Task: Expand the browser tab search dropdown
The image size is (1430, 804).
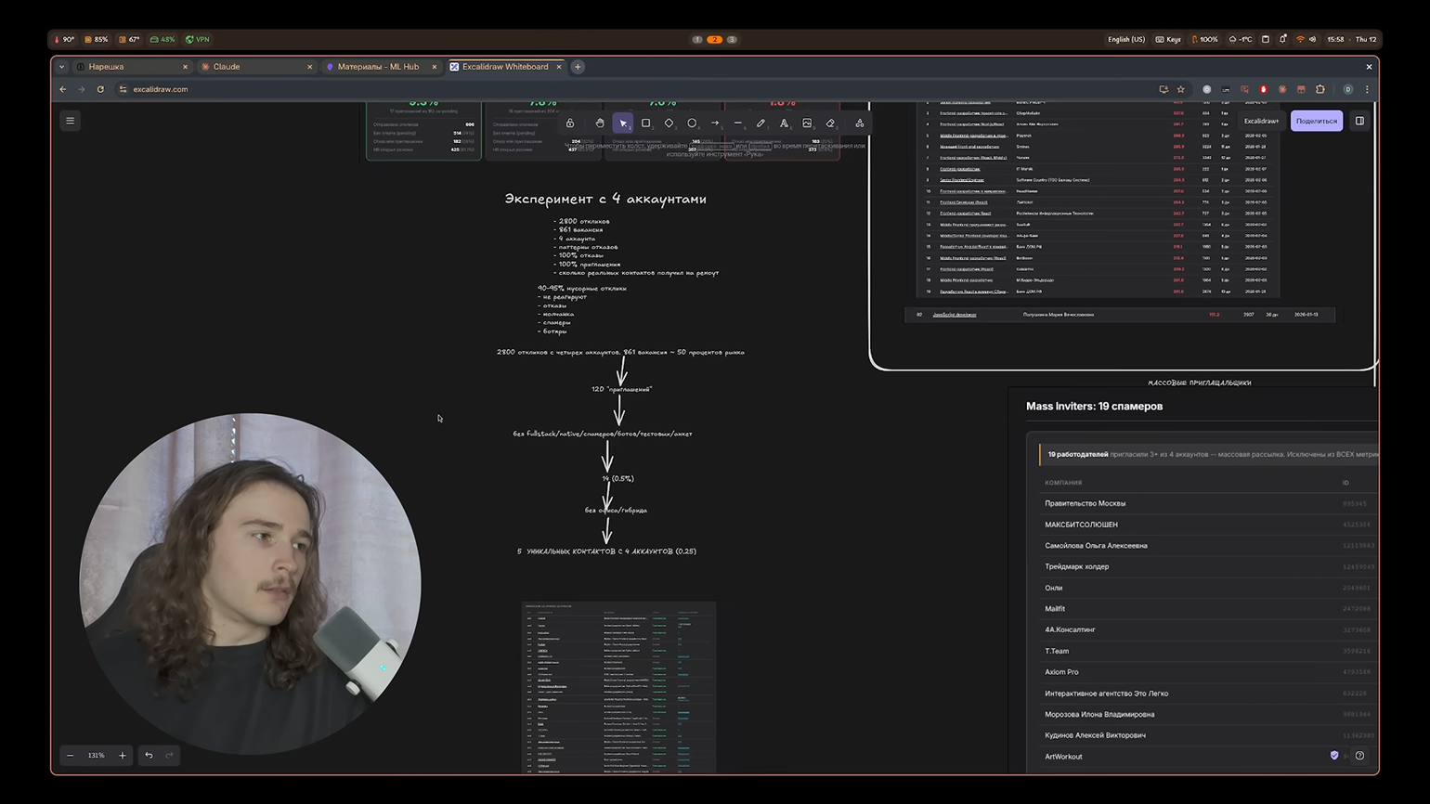Action: 61,67
